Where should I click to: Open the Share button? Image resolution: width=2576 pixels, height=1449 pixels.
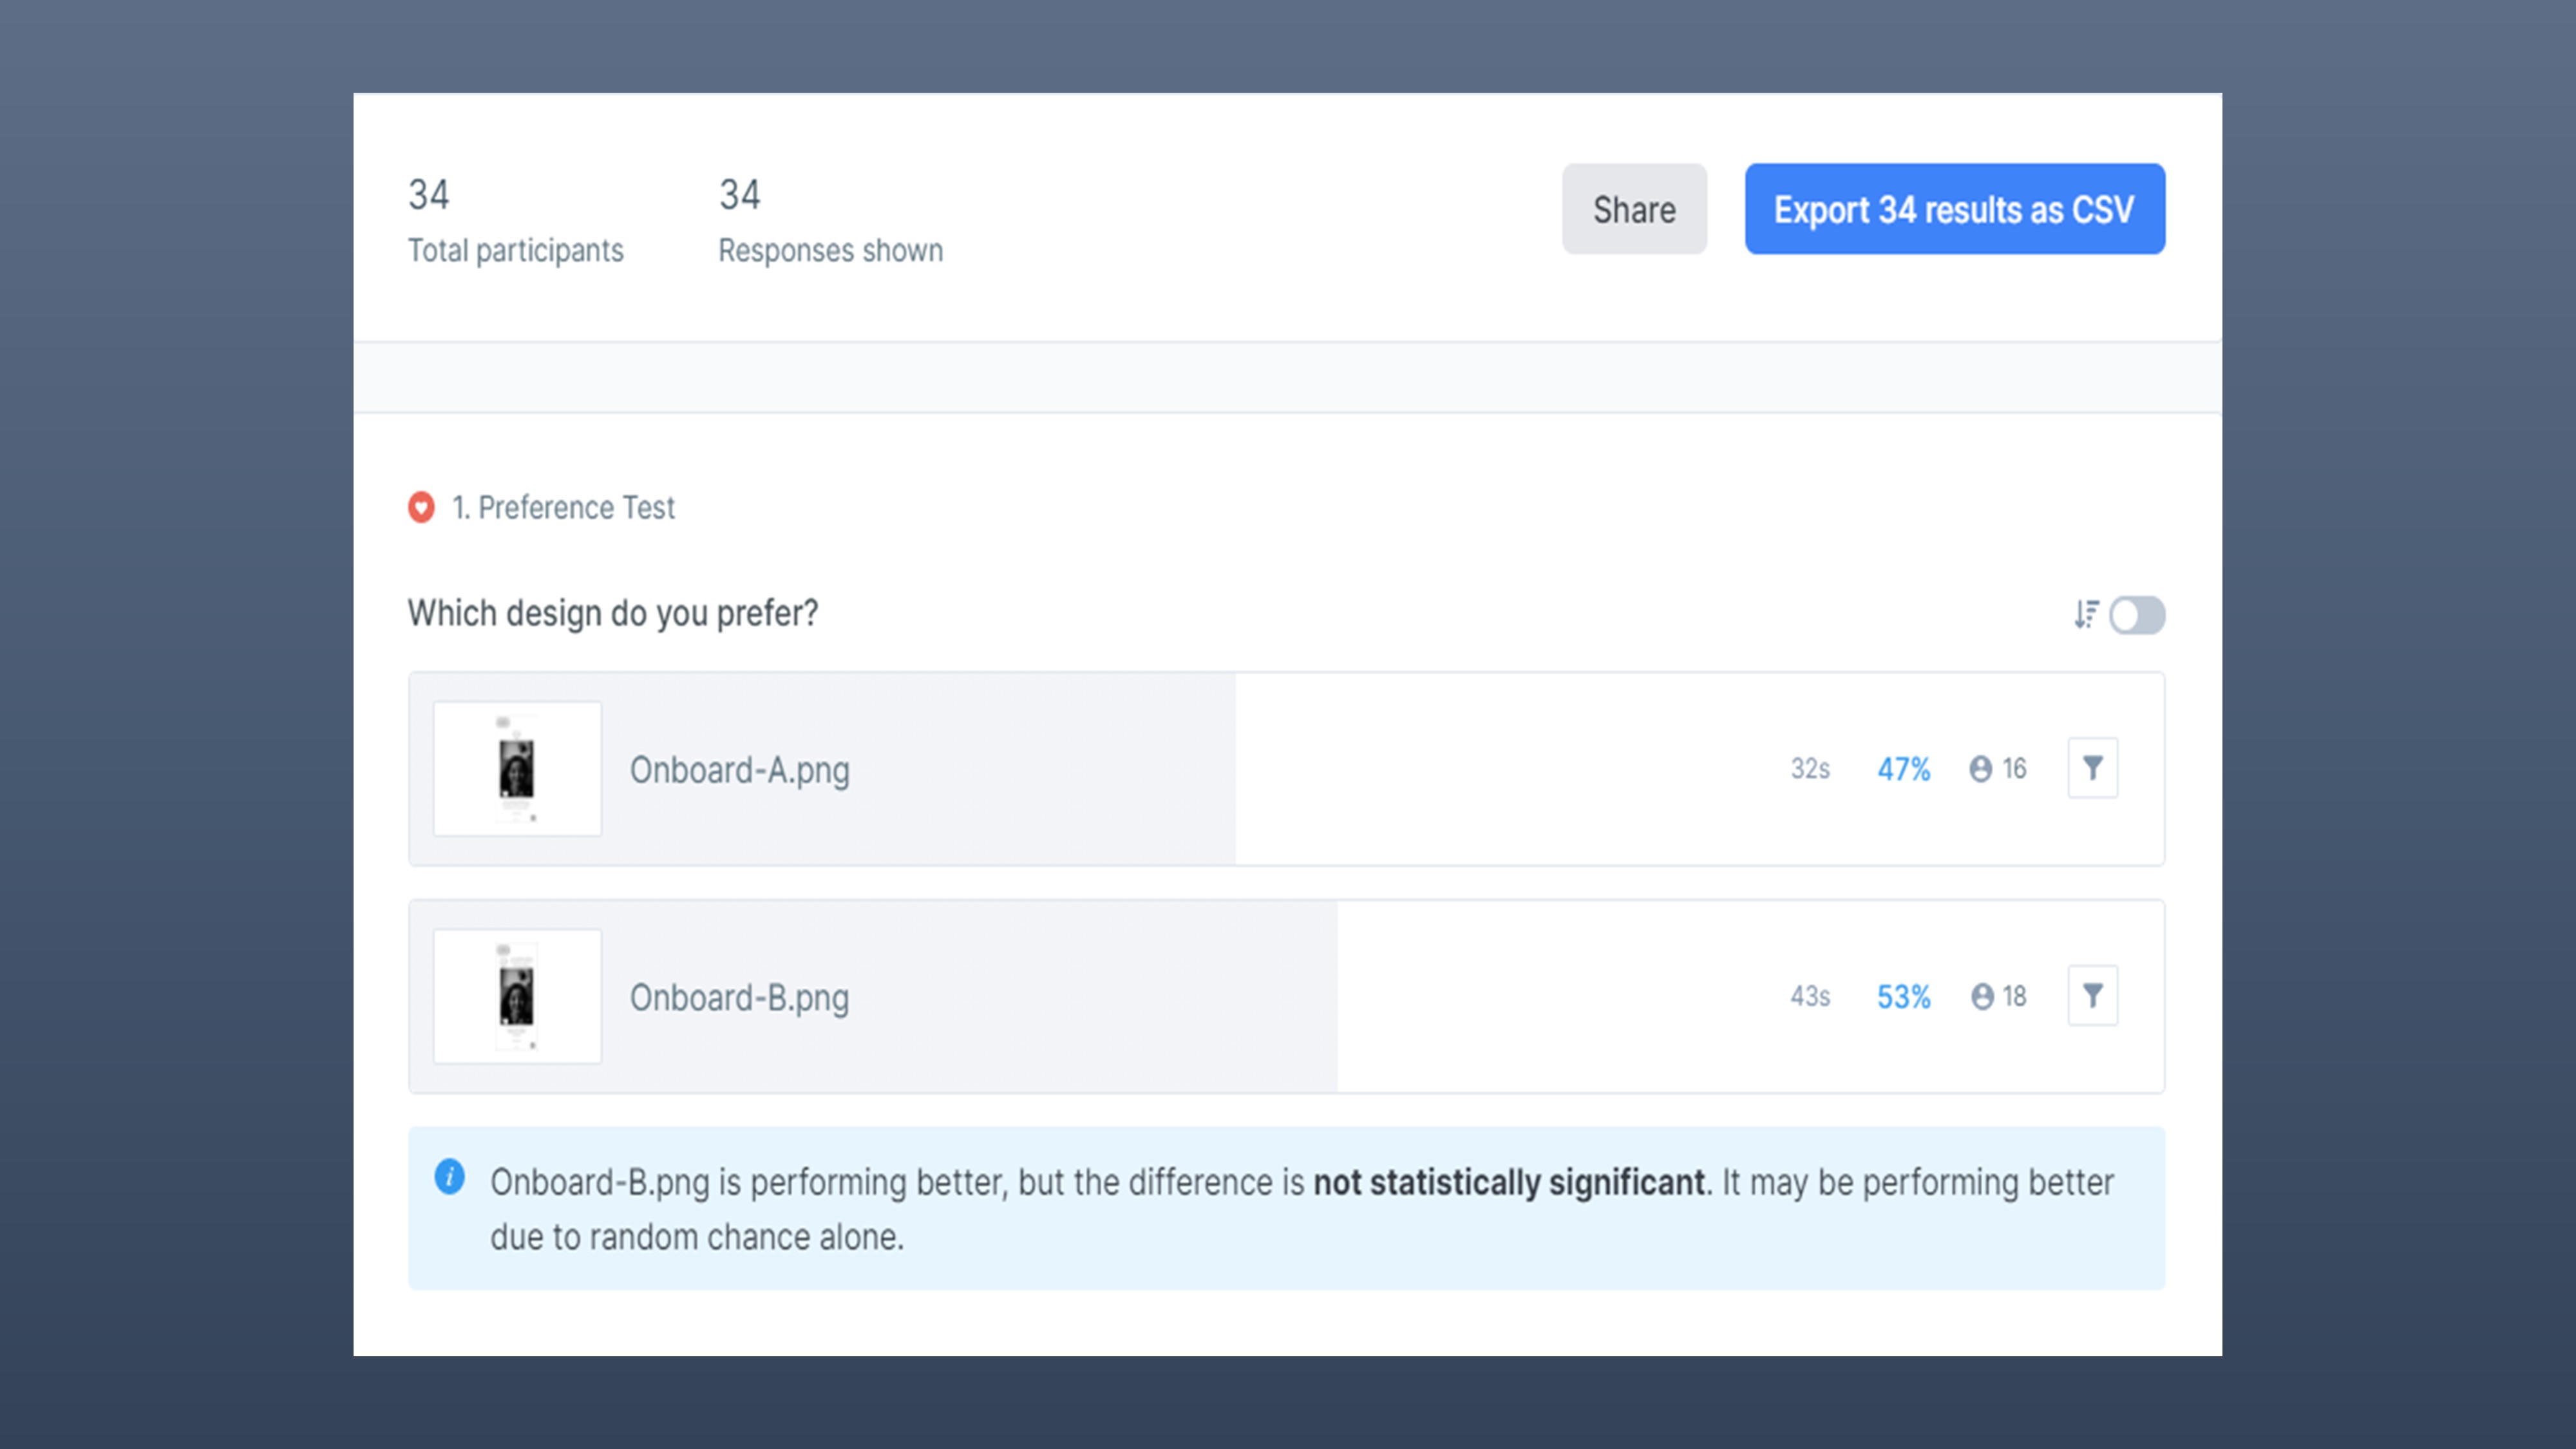click(1634, 209)
